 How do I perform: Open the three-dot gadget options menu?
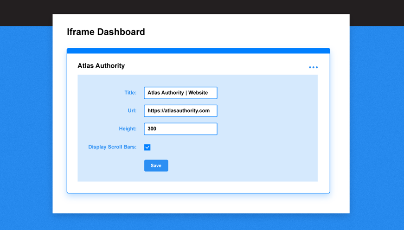pyautogui.click(x=313, y=67)
